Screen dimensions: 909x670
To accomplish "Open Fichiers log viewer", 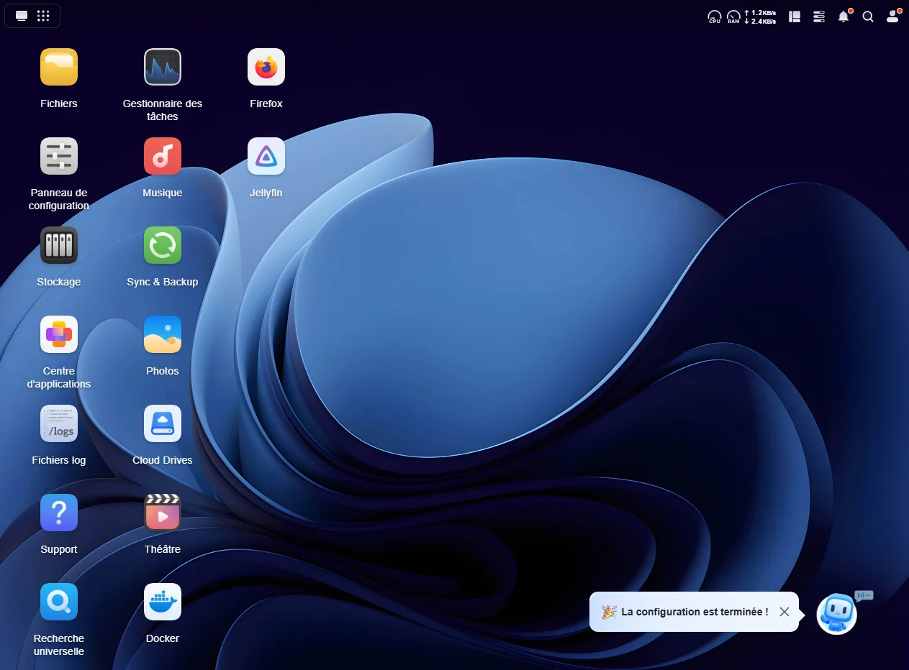I will pos(59,424).
